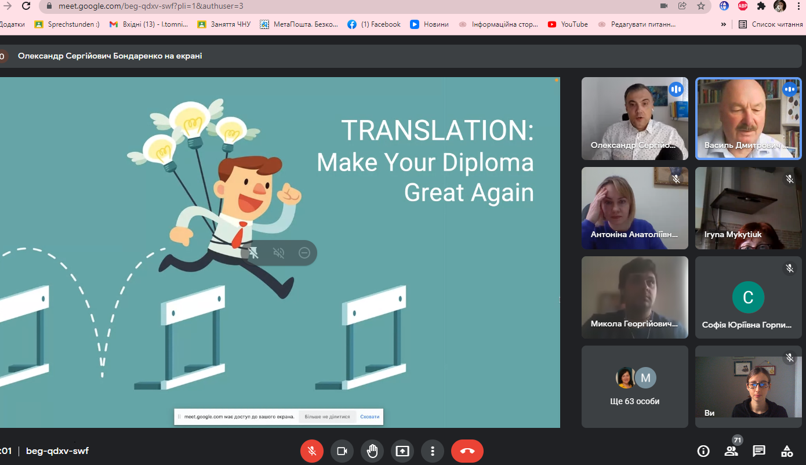Image resolution: width=806 pixels, height=465 pixels.
Task: Click 'Сховати' to hide the sharing notice
Action: click(x=370, y=417)
